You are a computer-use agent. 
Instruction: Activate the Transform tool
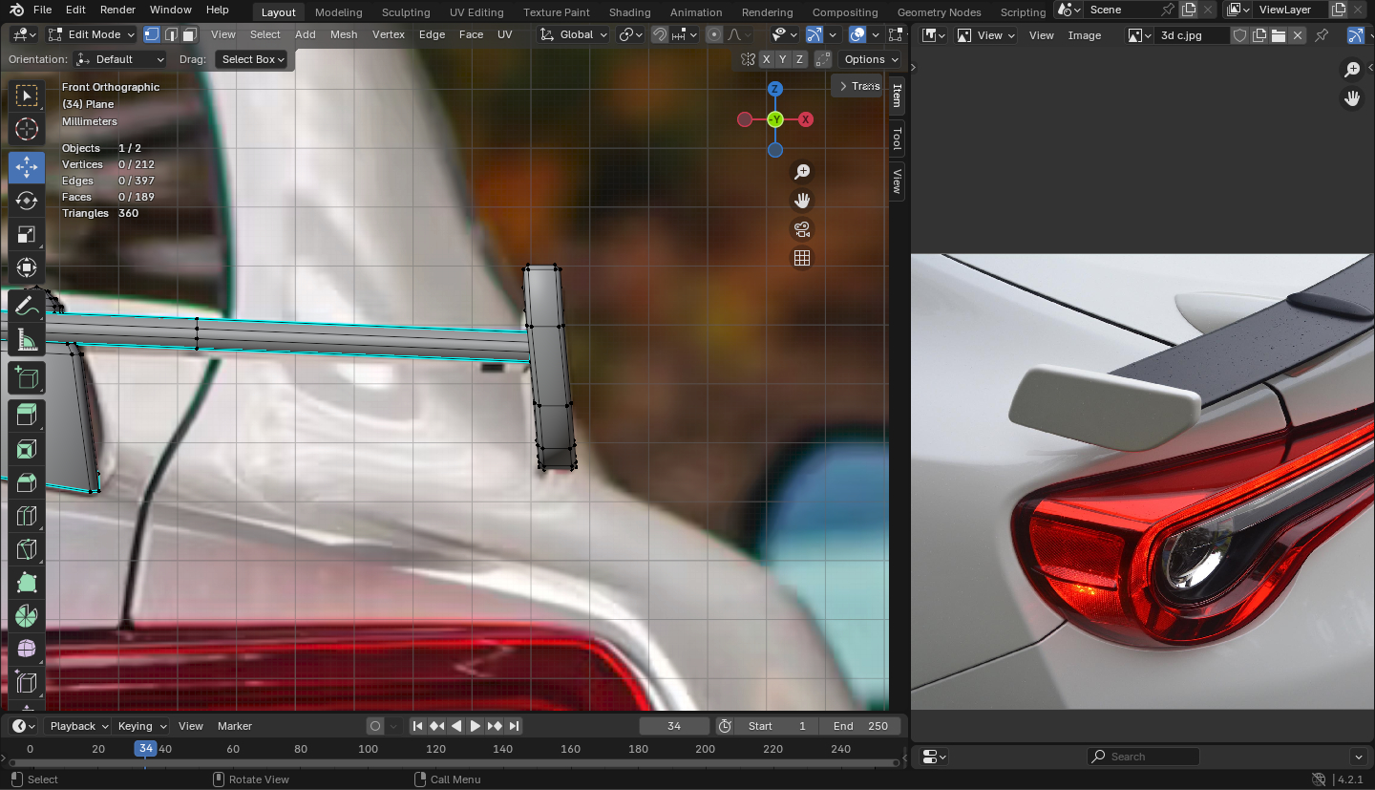coord(27,267)
